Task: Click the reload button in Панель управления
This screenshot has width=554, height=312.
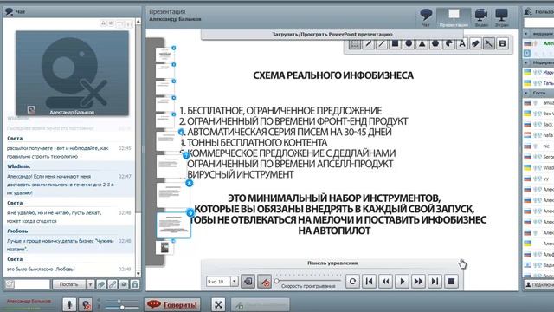Action: [x=352, y=281]
